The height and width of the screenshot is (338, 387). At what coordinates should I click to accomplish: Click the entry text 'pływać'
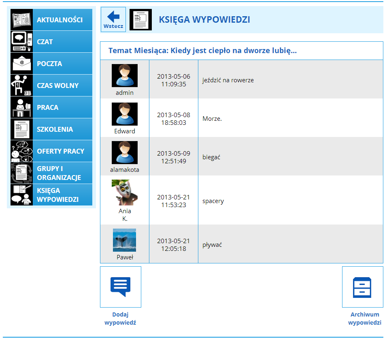pyautogui.click(x=212, y=245)
